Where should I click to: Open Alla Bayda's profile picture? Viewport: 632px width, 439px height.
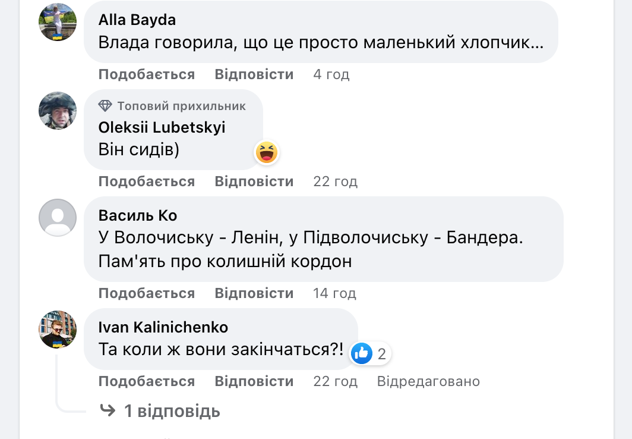click(x=58, y=22)
